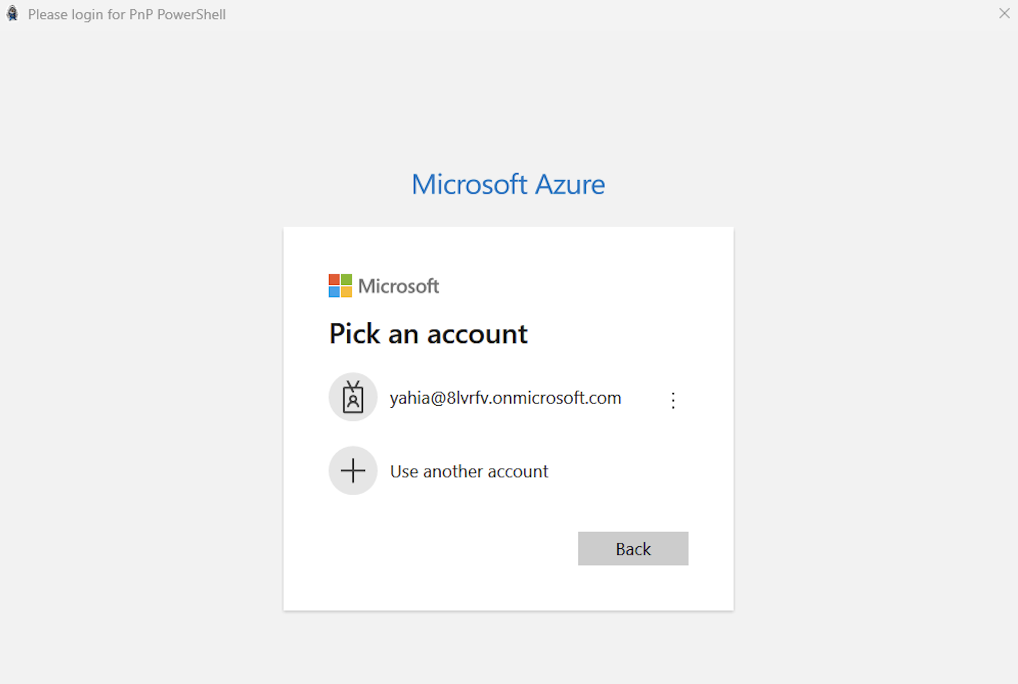Click the word account in Pick an account
1018x684 pixels.
pyautogui.click(x=477, y=335)
